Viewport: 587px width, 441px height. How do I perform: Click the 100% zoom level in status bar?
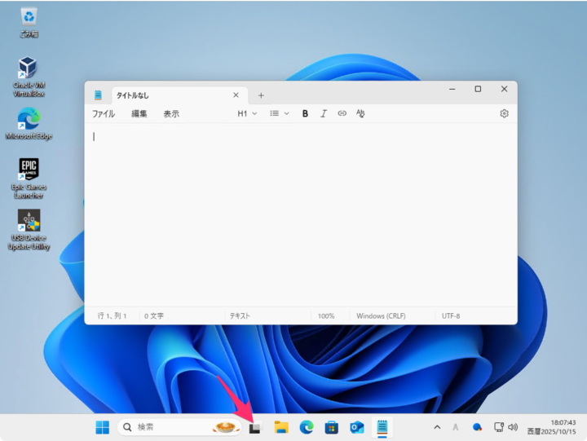coord(326,315)
